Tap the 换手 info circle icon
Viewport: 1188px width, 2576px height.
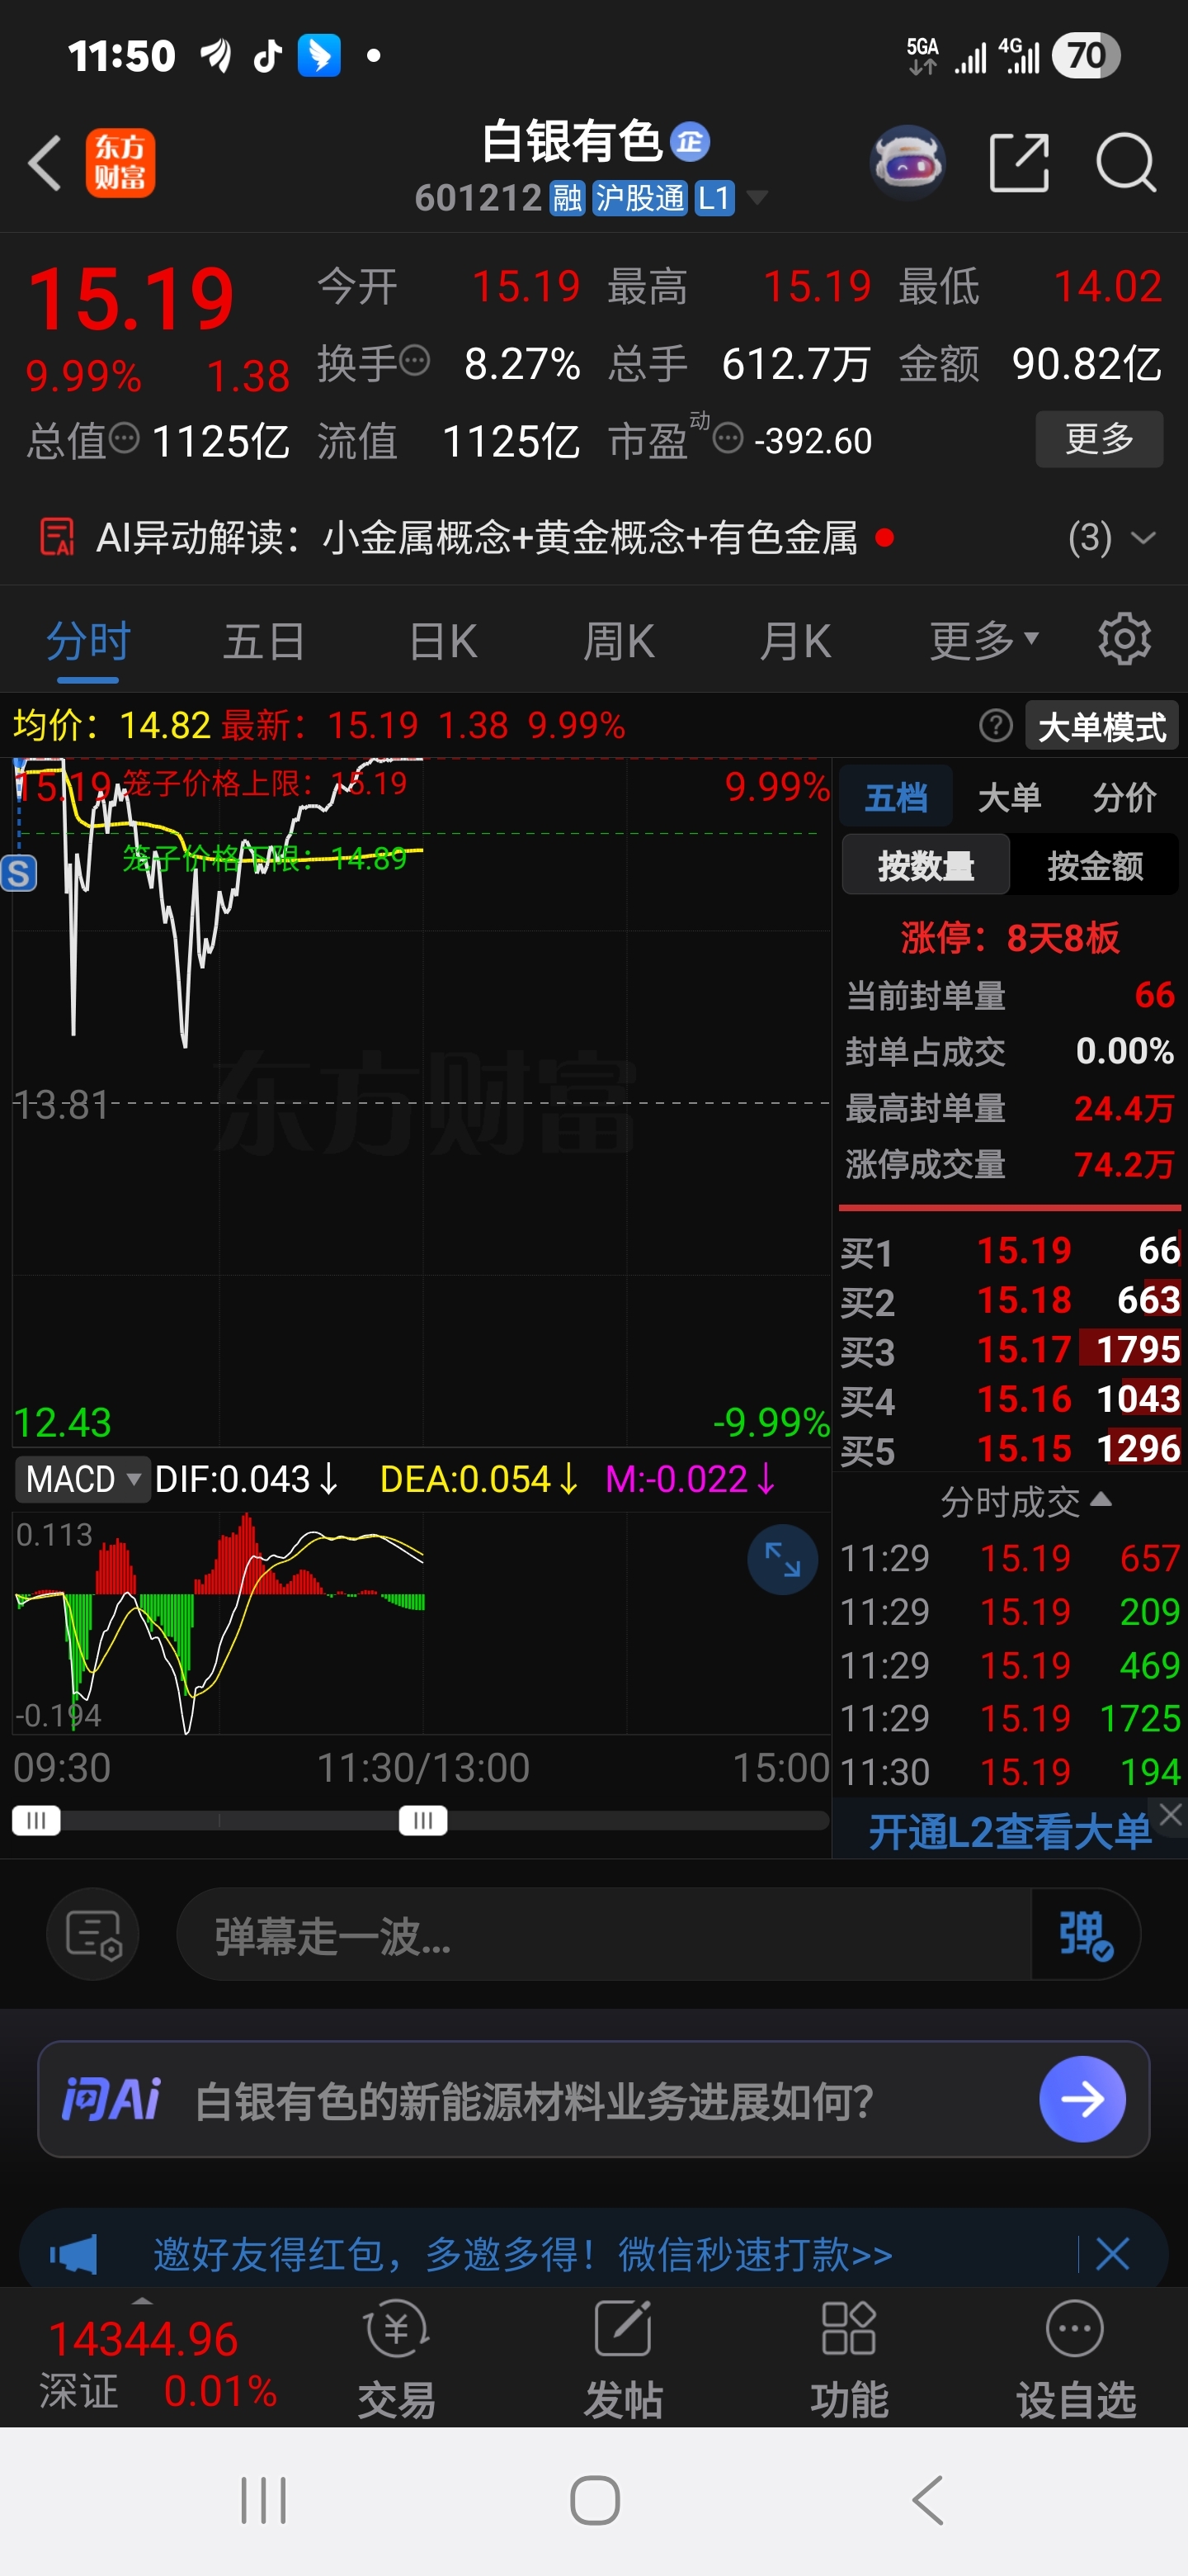(x=415, y=359)
